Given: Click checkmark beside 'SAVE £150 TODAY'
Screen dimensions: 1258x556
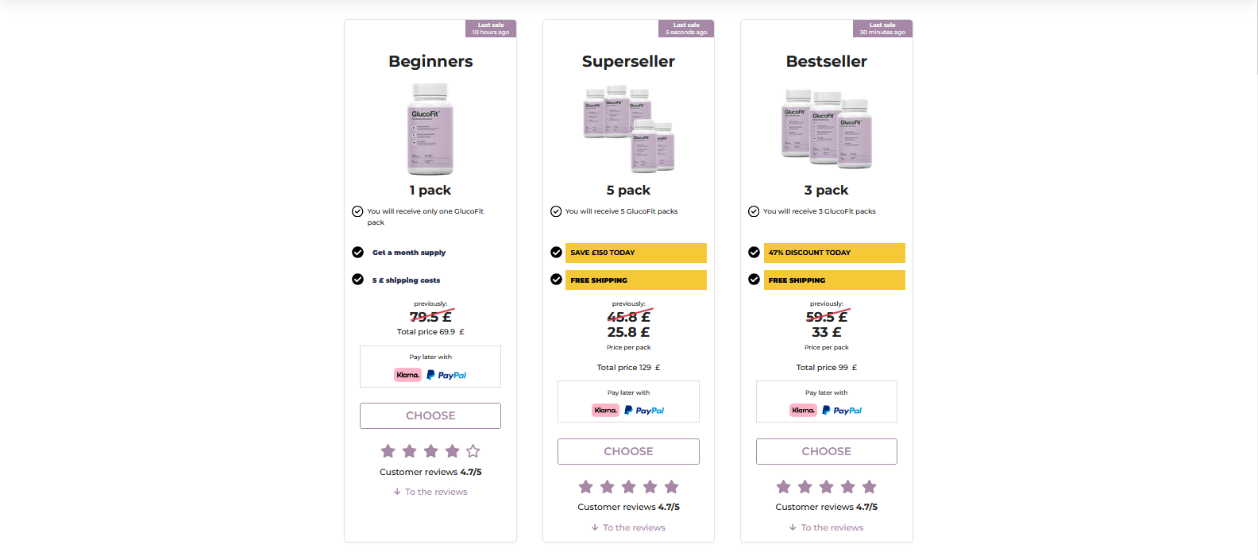Looking at the screenshot, I should pos(556,253).
